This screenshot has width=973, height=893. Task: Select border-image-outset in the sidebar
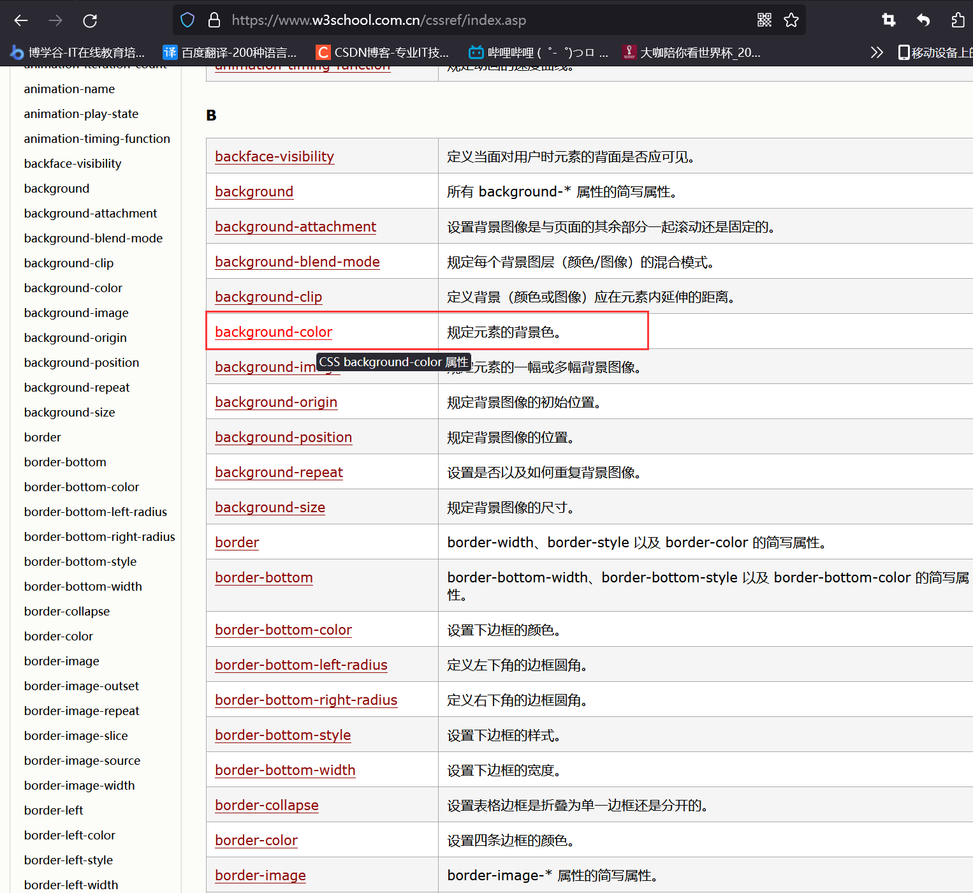81,686
